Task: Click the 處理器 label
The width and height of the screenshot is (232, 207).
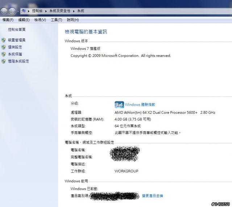Action: (76, 113)
